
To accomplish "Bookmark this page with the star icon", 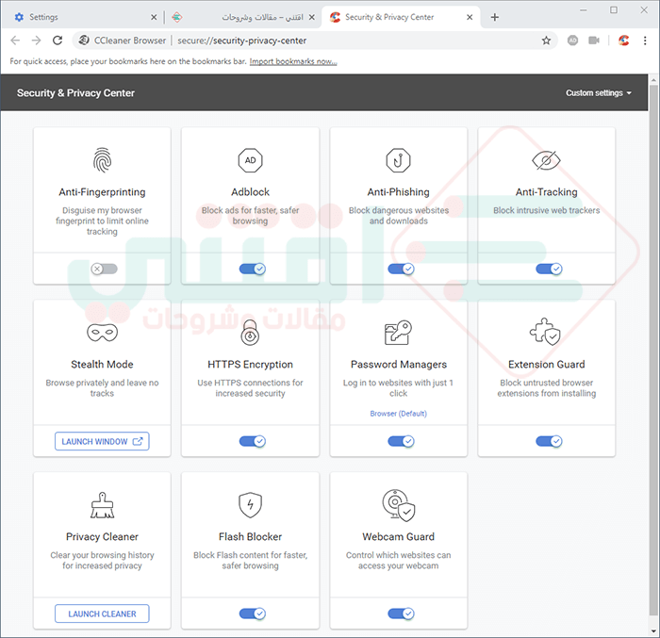I will [546, 41].
